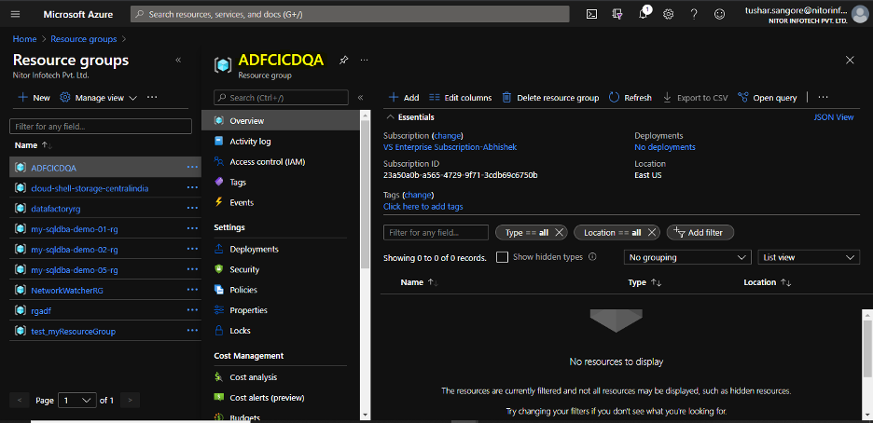
Task: Open context menu for datafactoryrg row
Action: point(193,209)
